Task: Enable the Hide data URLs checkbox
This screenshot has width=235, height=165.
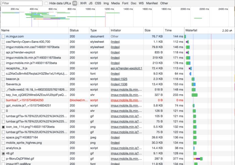Action: tap(46, 3)
